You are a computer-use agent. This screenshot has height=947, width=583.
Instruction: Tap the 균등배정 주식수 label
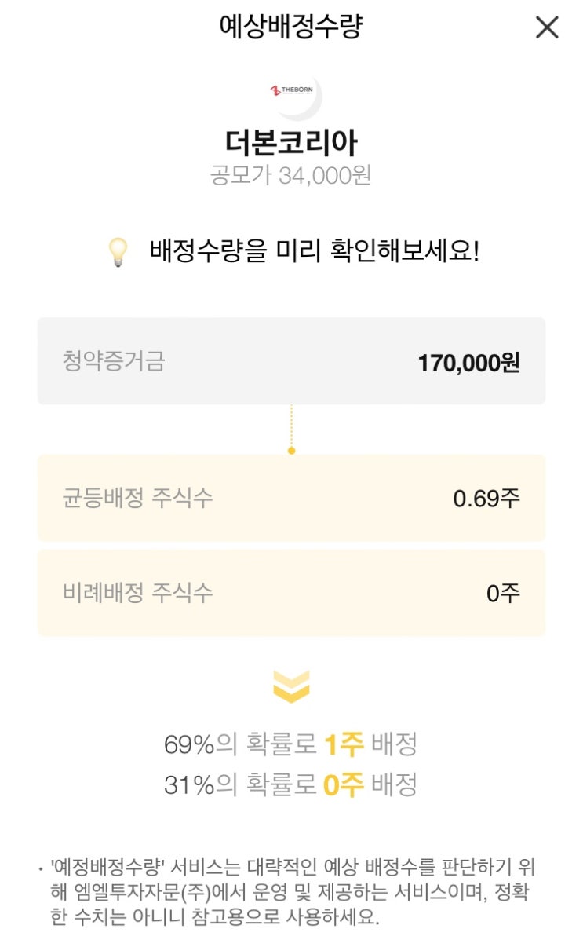[x=137, y=498]
